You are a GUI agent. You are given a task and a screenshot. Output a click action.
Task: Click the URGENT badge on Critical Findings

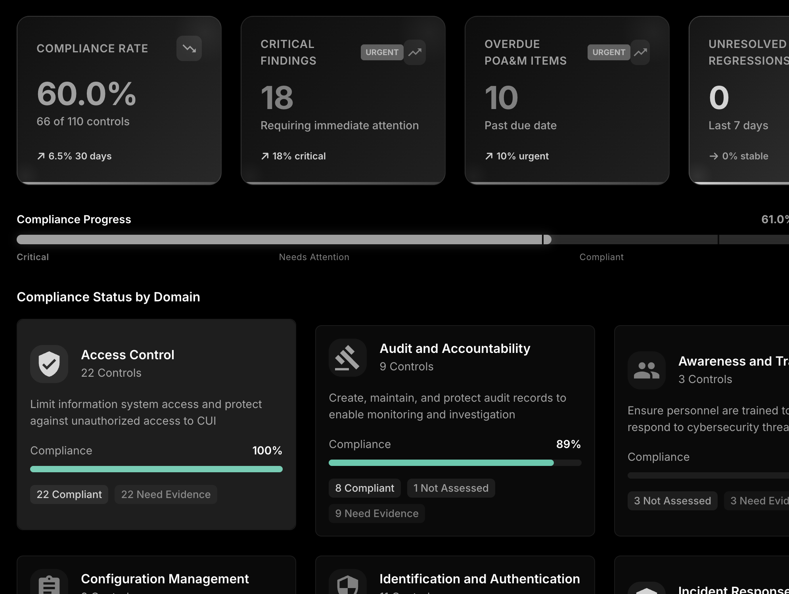tap(381, 52)
